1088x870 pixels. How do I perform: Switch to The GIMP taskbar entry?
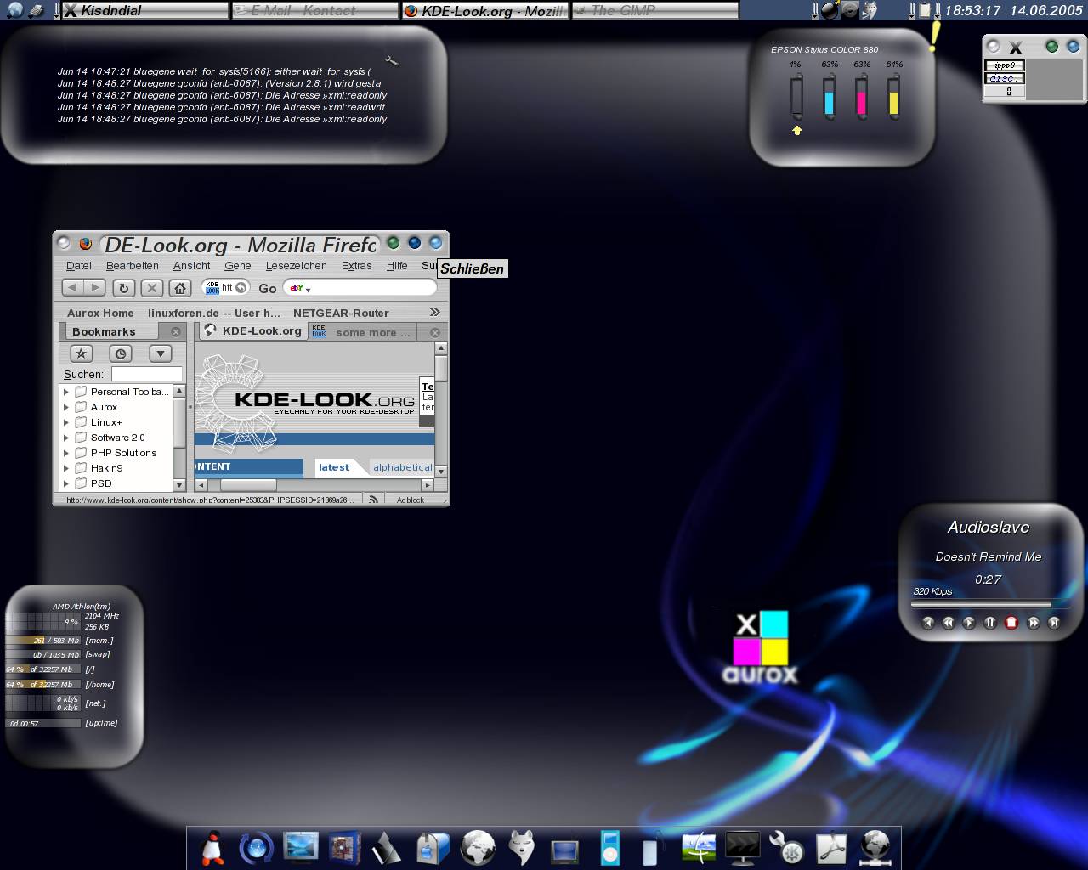pos(654,10)
